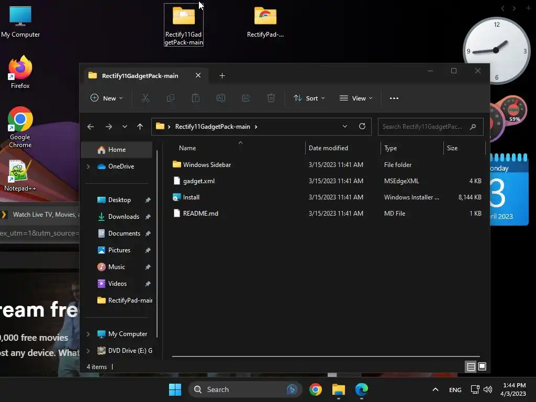Sort by Size column header
Screen dimensions: 536x402
tap(452, 148)
